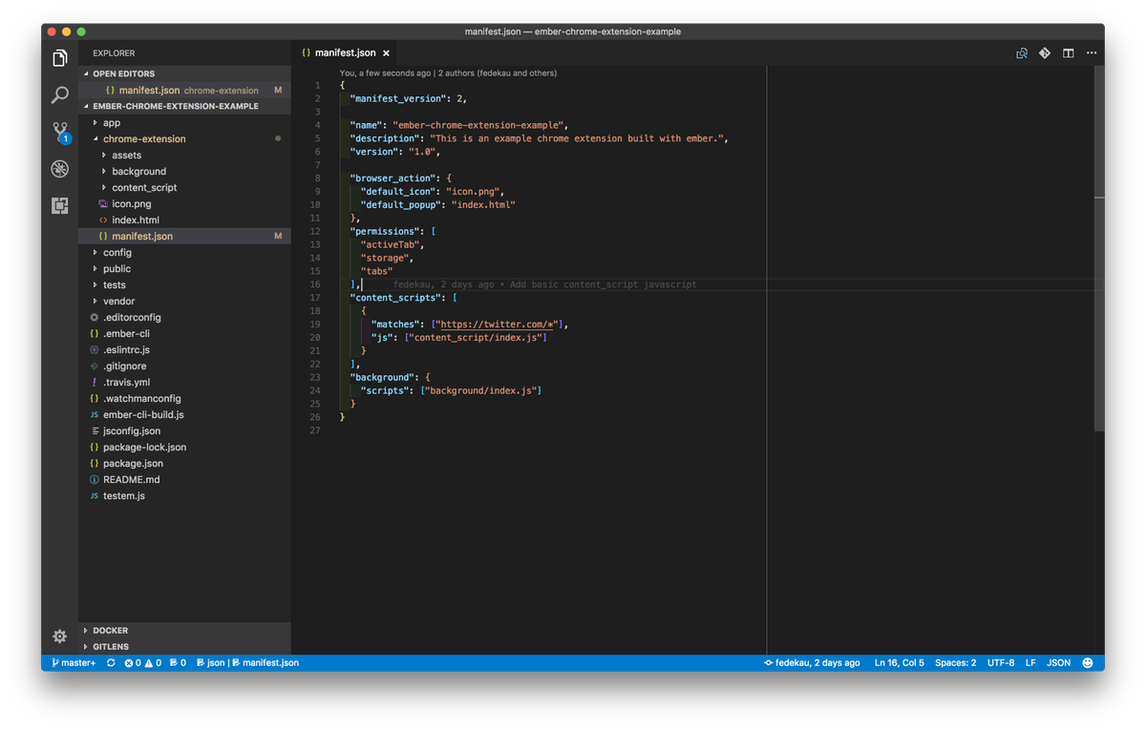The width and height of the screenshot is (1146, 730).
Task: Open the Search view in the activity bar
Action: point(59,94)
